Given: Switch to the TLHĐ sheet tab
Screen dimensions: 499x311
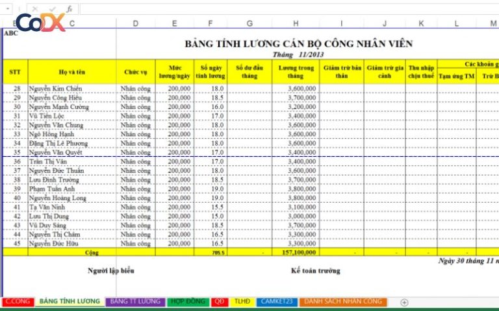Looking at the screenshot, I should click(x=242, y=301).
